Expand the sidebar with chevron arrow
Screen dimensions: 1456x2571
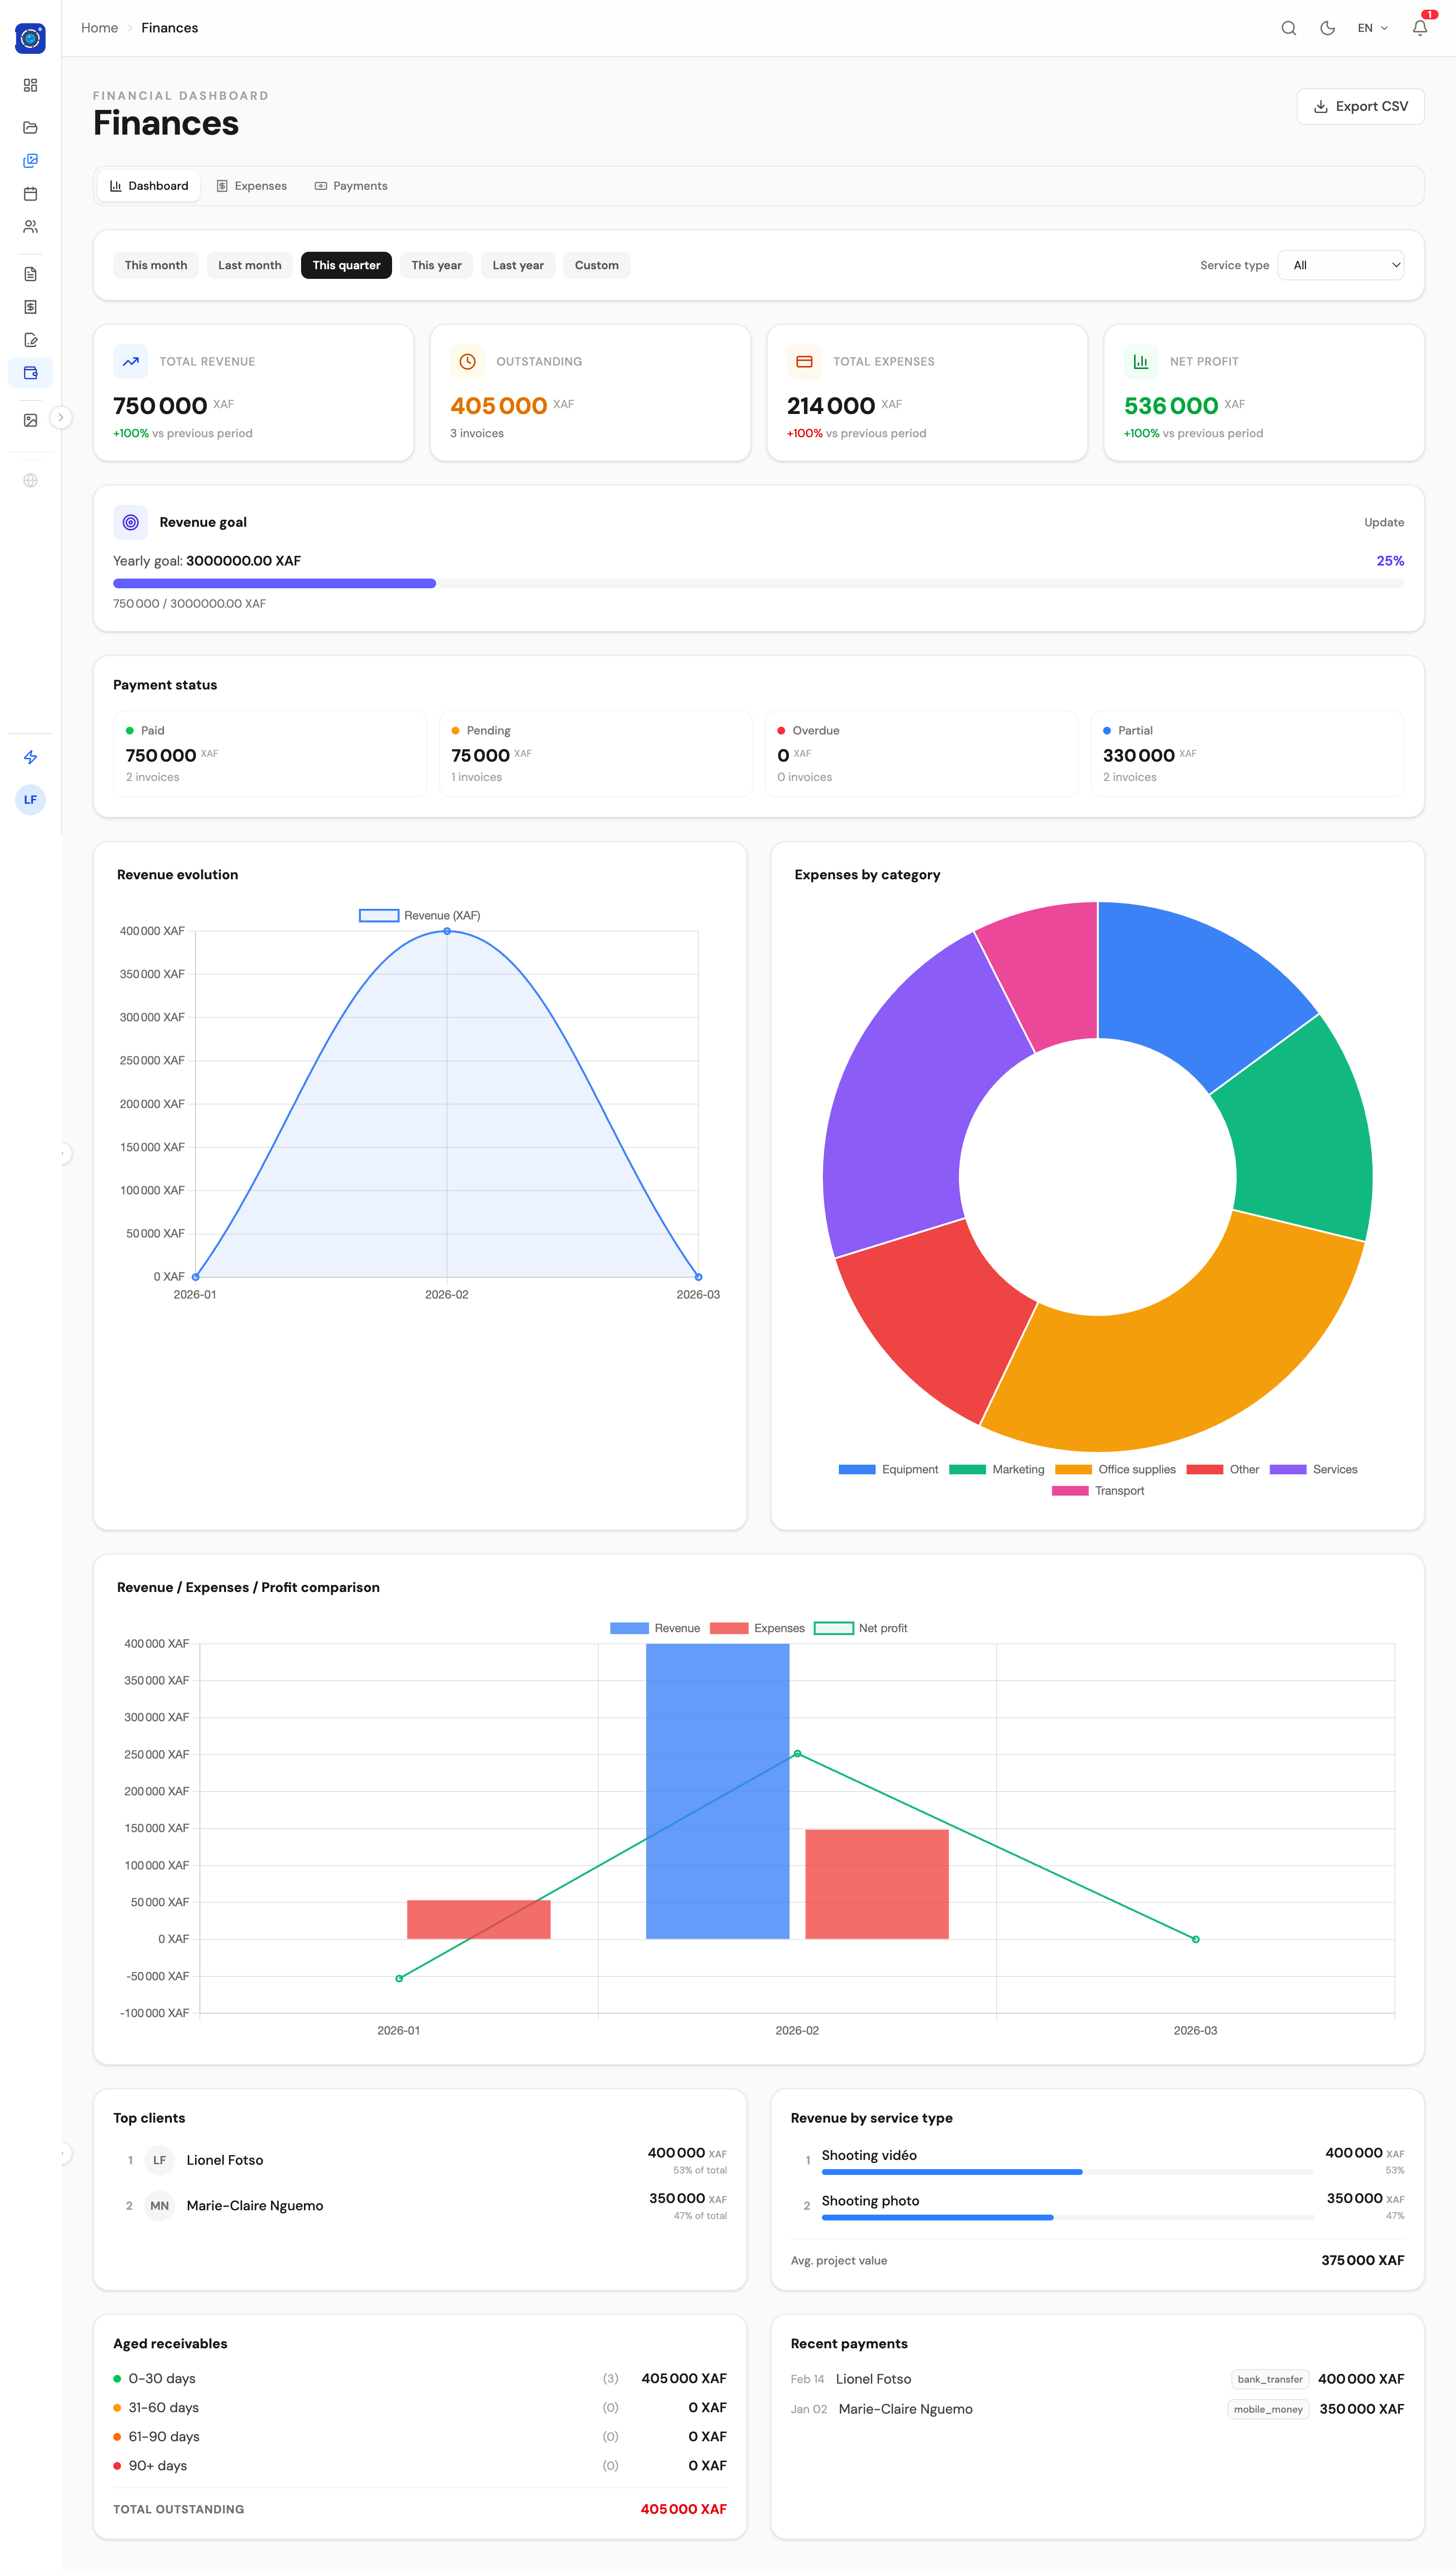[x=61, y=418]
